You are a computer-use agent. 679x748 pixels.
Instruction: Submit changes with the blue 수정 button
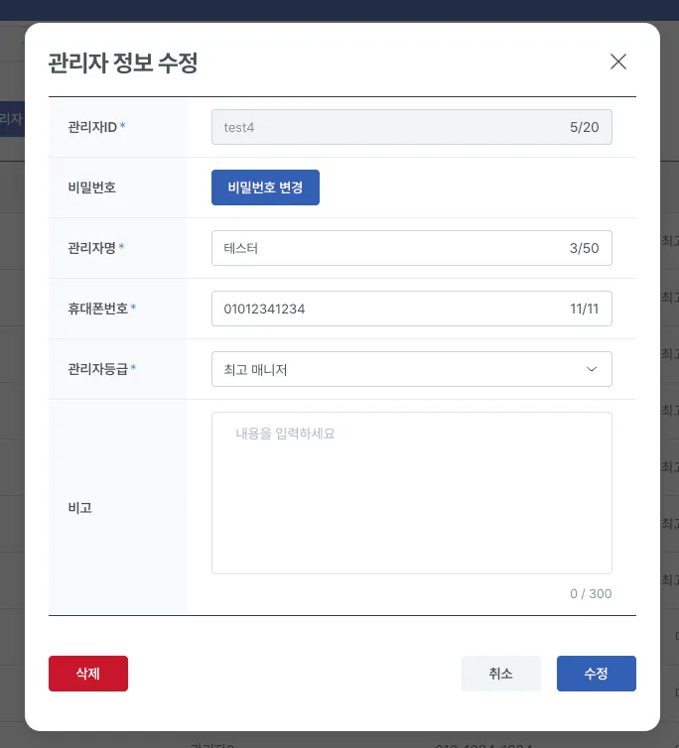[x=596, y=674]
